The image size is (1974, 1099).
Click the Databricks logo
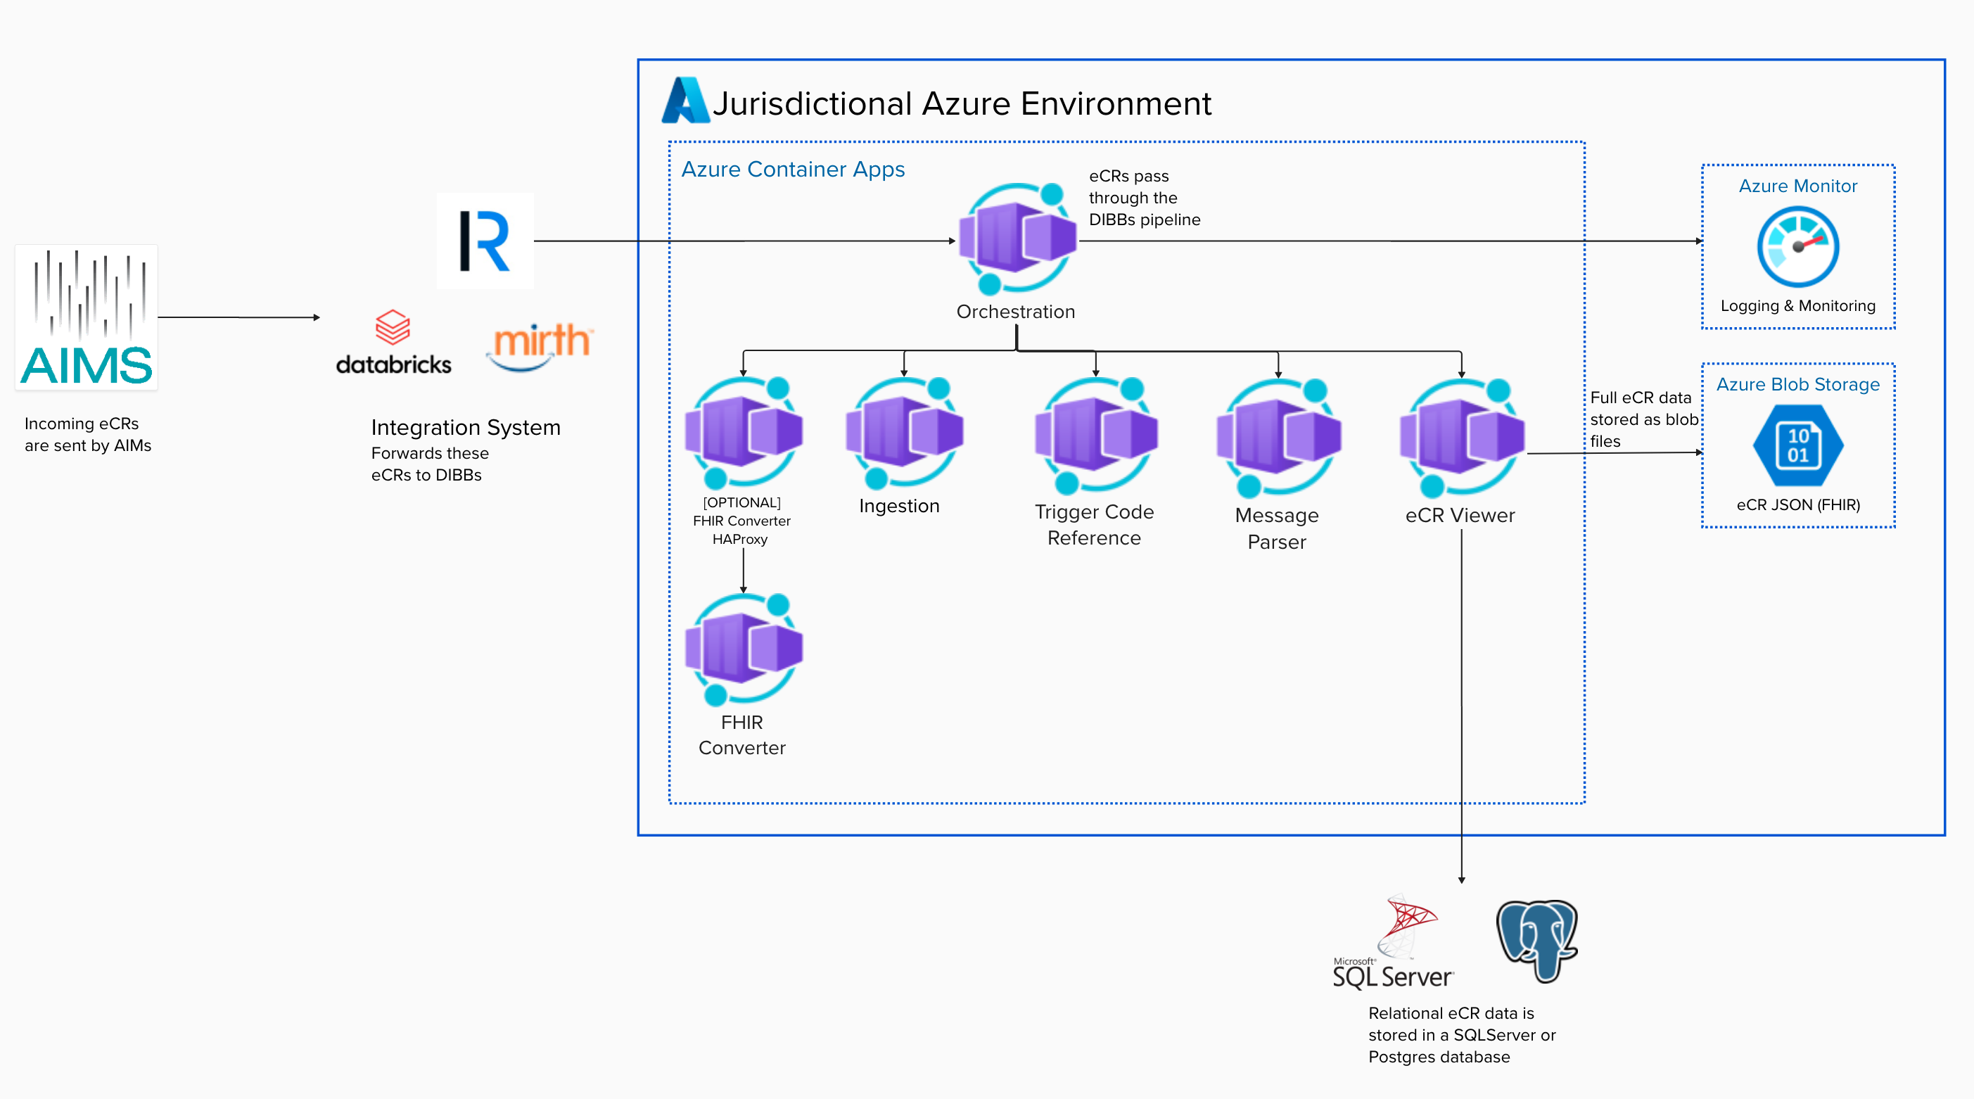[x=393, y=343]
